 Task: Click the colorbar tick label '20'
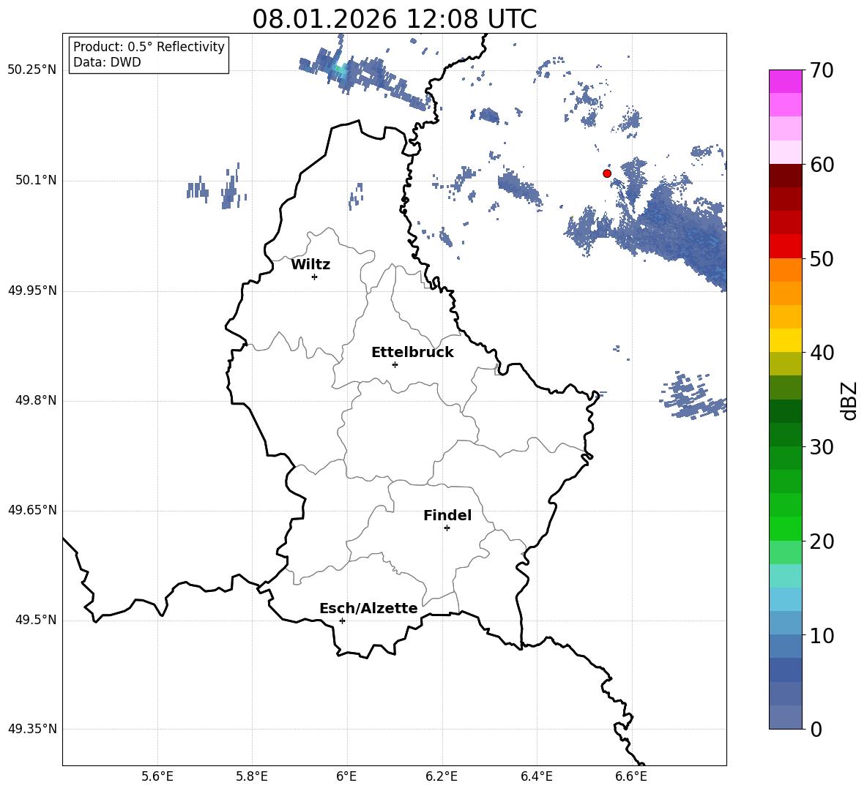822,541
